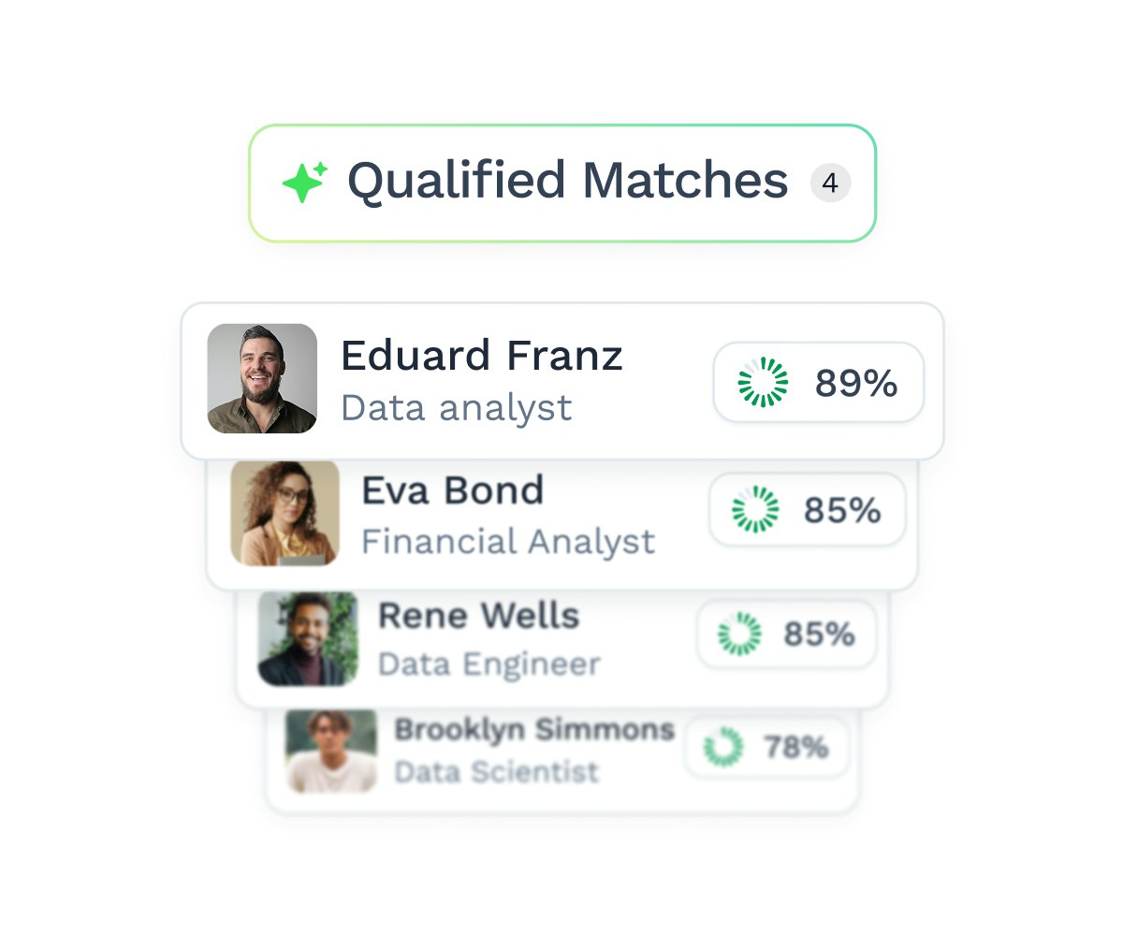
Task: Click Brooklyn Simmons's circular match score icon
Action: click(723, 747)
